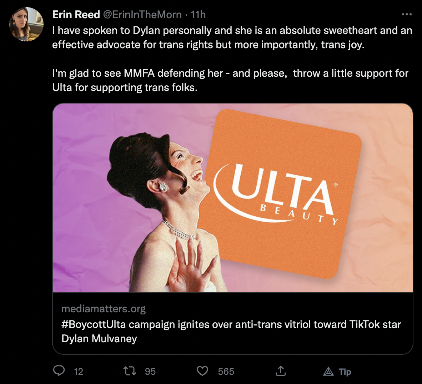Click the paragraph about MMFA defending her
Viewport: 422px width, 384px height.
click(x=230, y=80)
